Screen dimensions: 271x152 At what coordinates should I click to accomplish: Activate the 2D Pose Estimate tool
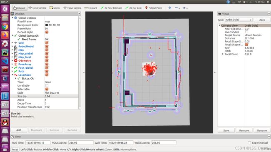(111, 8)
